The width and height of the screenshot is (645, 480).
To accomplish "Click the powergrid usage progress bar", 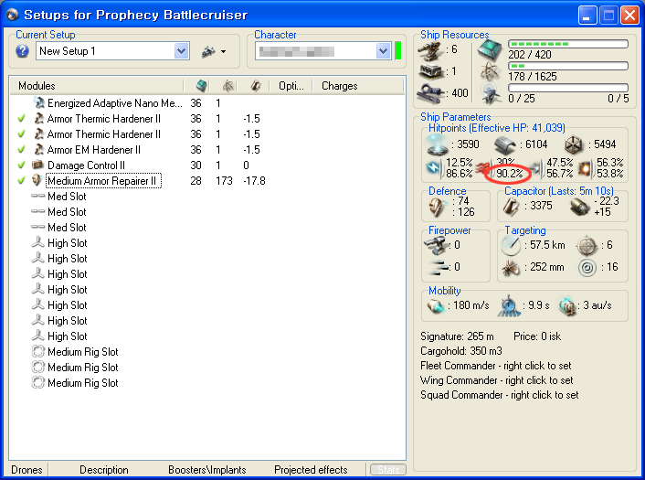I will tap(568, 66).
